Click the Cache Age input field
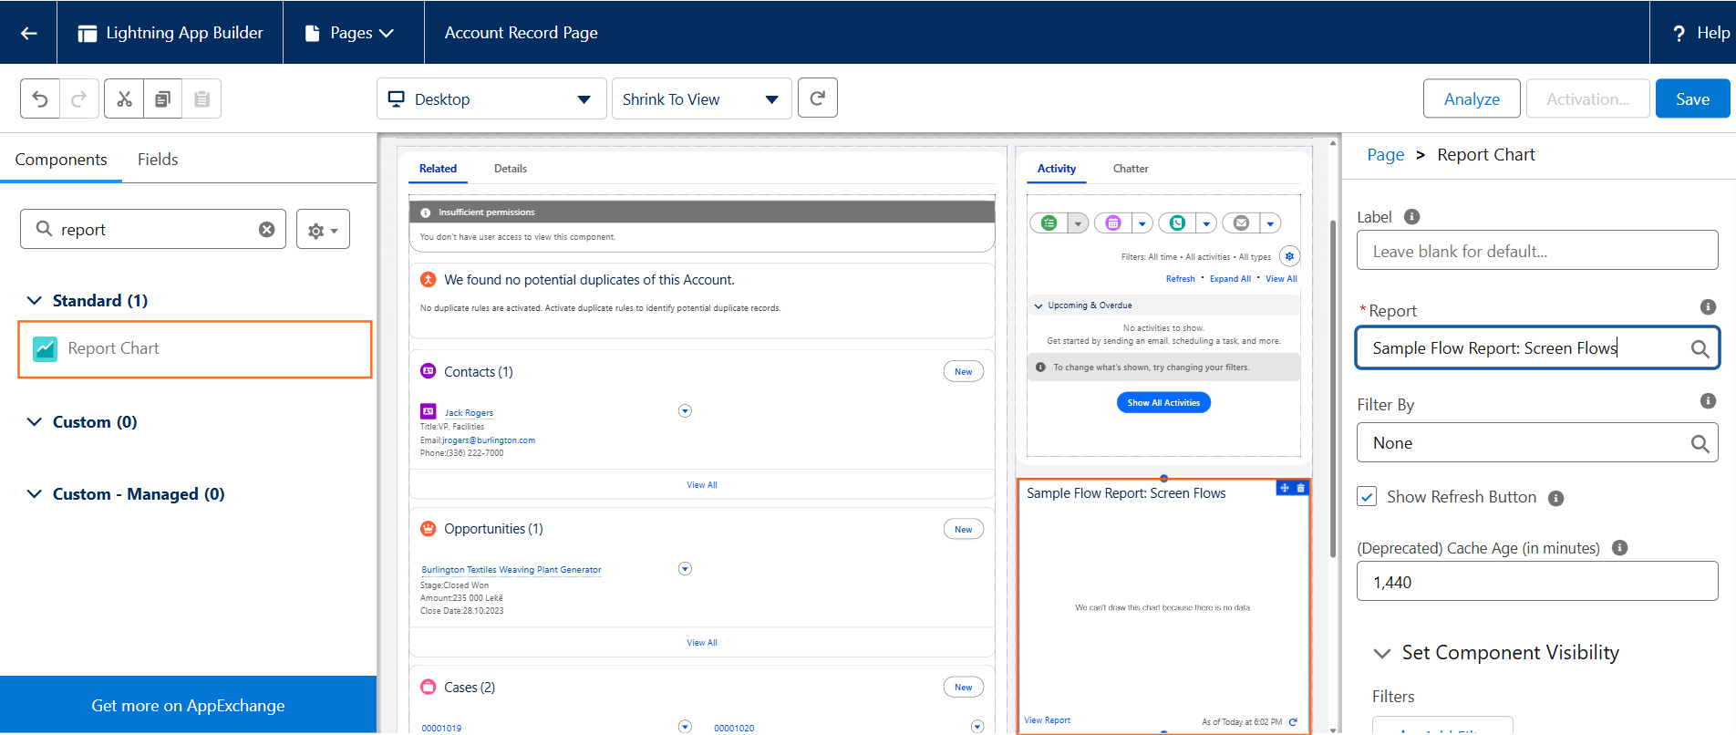Screen dimensions: 1736x735 (1537, 582)
